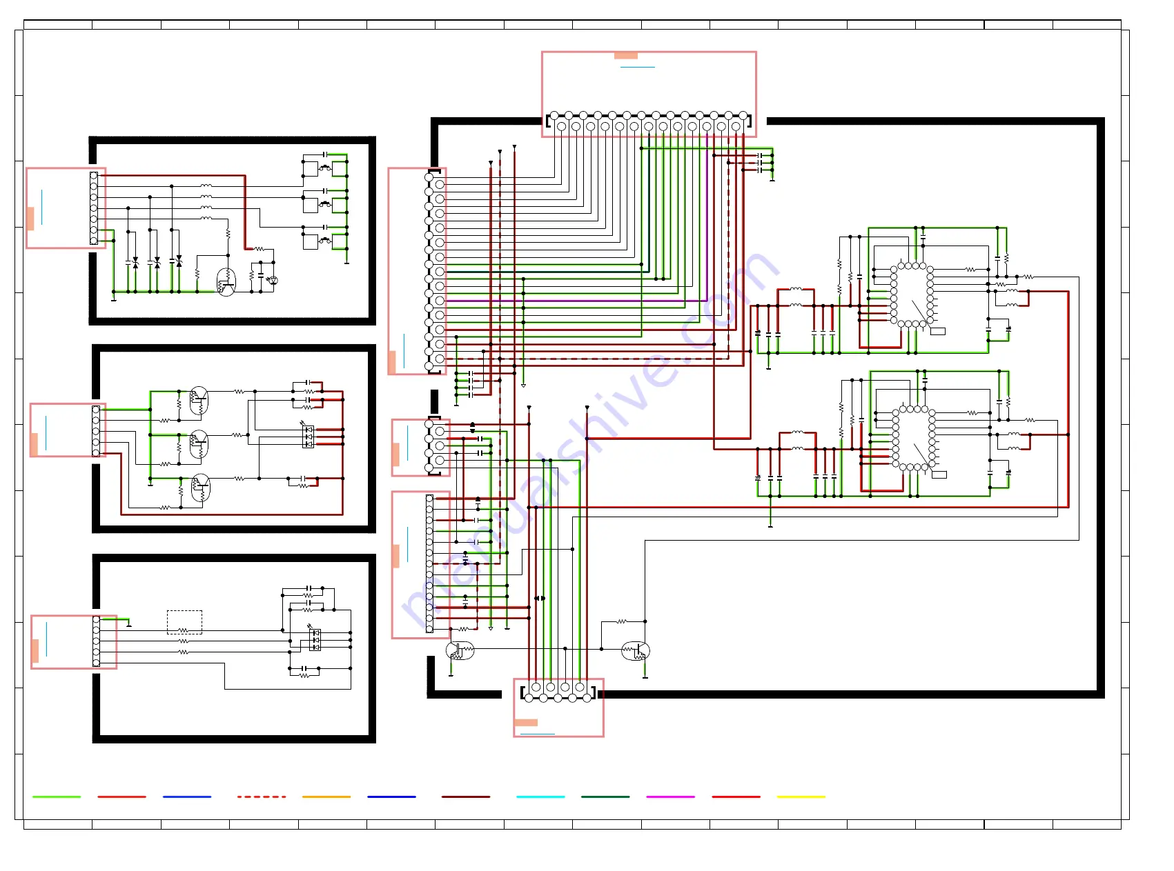Image resolution: width=1174 pixels, height=871 pixels.
Task: Select the tall two-row connector on main board
Action: click(417, 271)
